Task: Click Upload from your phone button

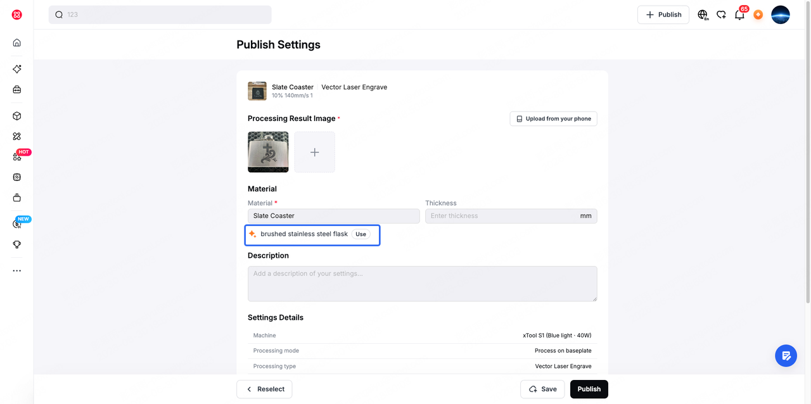Action: click(554, 118)
